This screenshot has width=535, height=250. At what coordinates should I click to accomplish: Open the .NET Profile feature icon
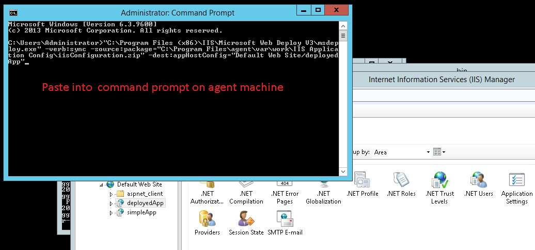[362, 181]
